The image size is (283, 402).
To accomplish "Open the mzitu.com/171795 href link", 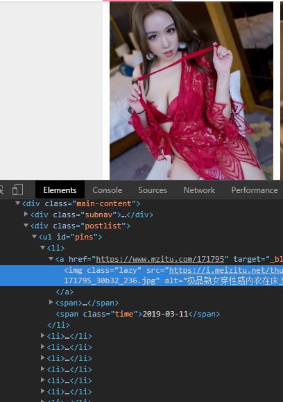I will tap(160, 259).
